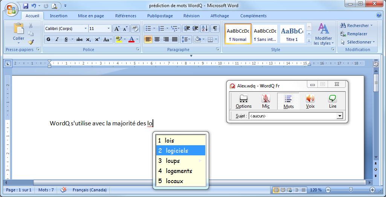Apply the Titre 1 style
This screenshot has width=386, height=197.
[292, 34]
